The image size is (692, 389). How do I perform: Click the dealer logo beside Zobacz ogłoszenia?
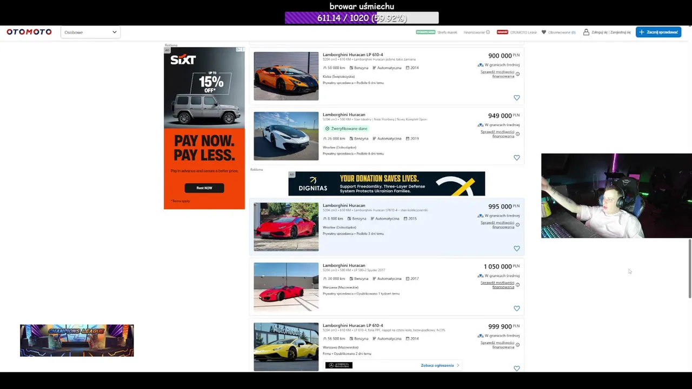point(339,365)
